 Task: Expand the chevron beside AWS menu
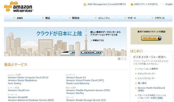14,18
